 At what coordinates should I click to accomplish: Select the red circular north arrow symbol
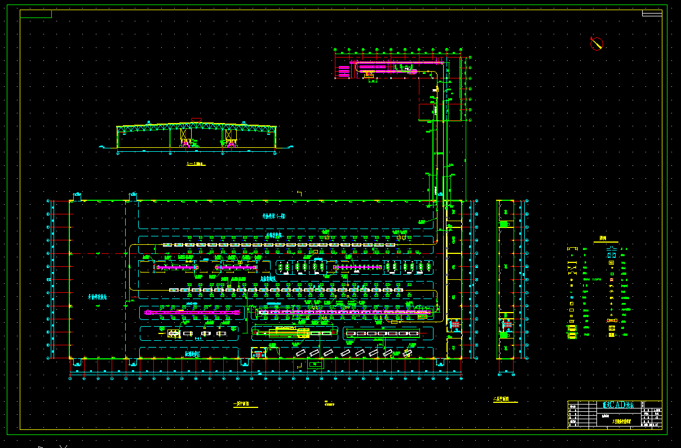tap(596, 43)
